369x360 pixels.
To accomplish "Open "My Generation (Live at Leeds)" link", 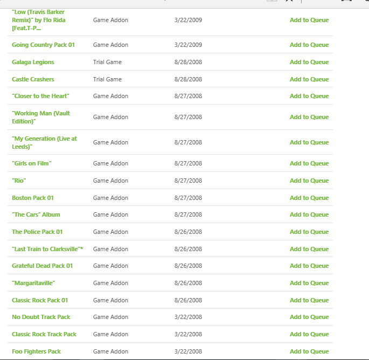I will (x=45, y=142).
